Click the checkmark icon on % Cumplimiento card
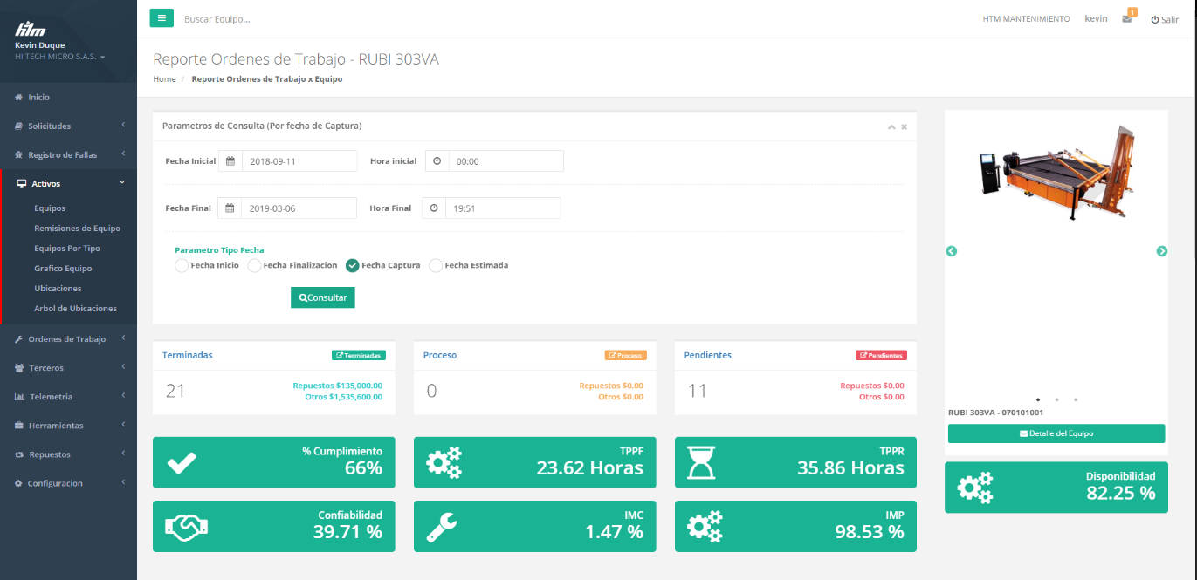This screenshot has width=1197, height=580. (x=182, y=462)
